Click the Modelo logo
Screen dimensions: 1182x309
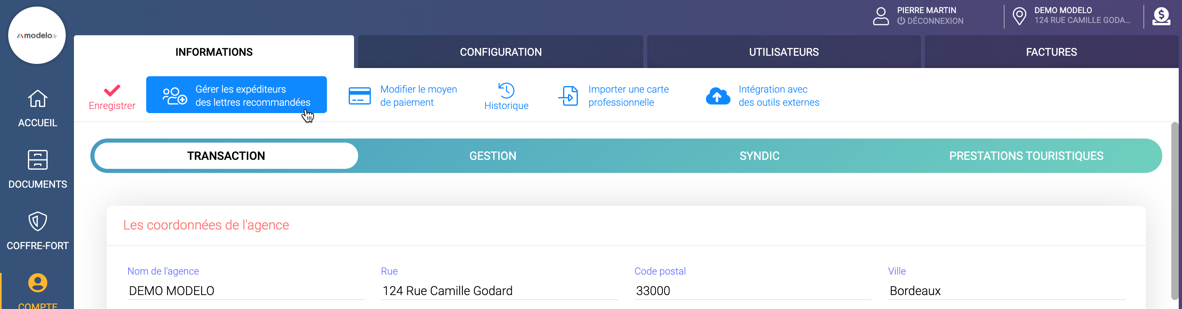click(37, 35)
